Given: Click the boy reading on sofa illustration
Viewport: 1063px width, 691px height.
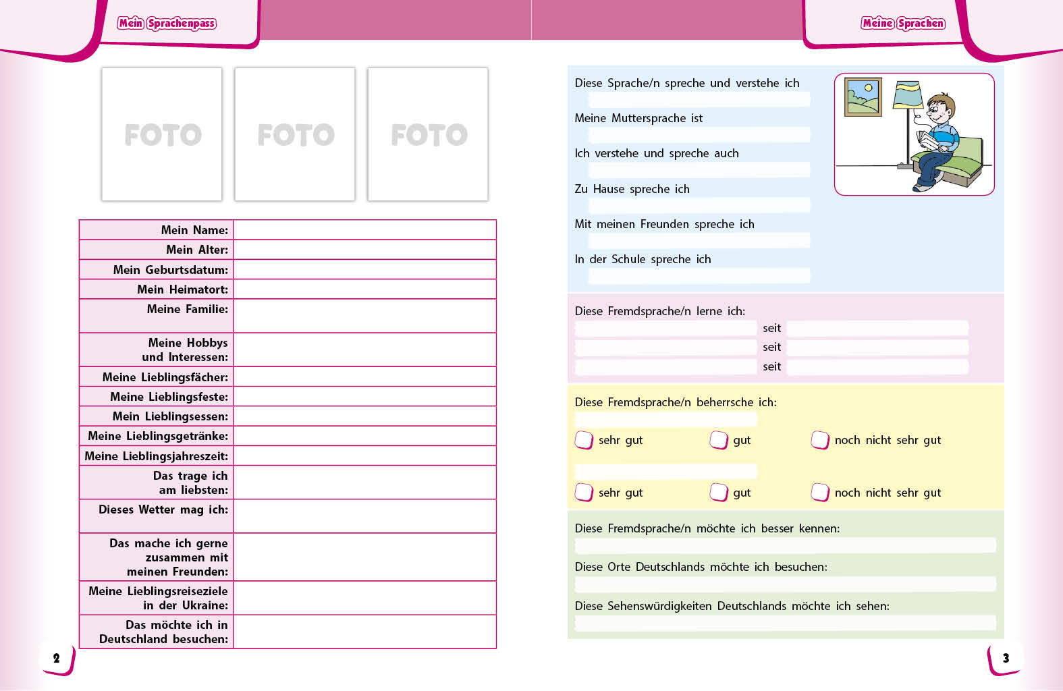Looking at the screenshot, I should click(x=914, y=134).
